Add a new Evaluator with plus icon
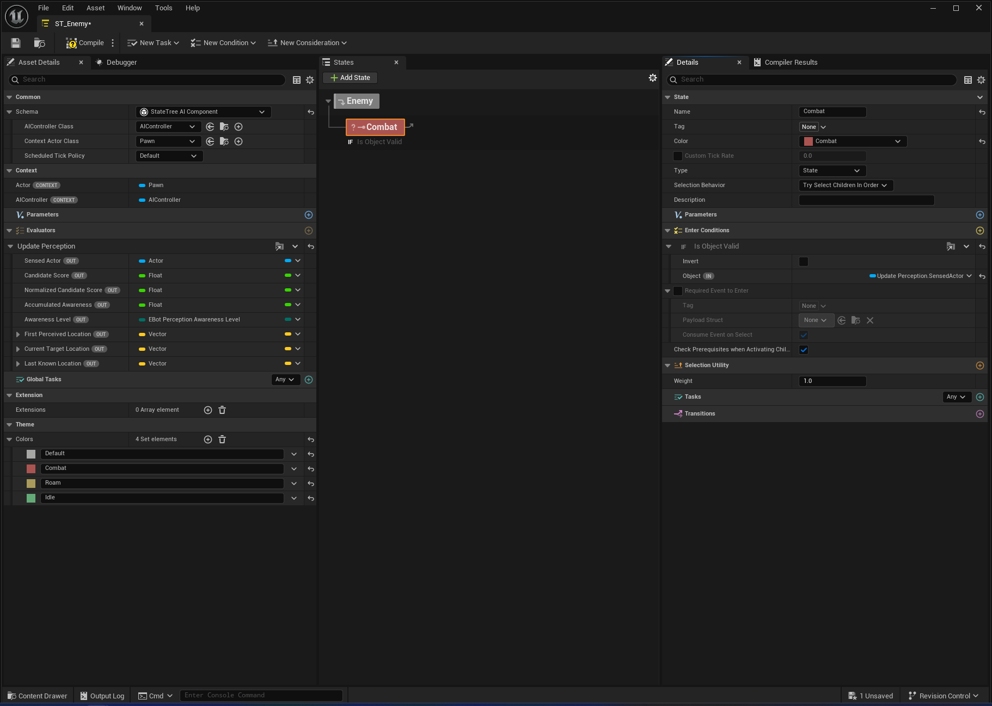Screen dimensions: 992x706 [x=309, y=231]
